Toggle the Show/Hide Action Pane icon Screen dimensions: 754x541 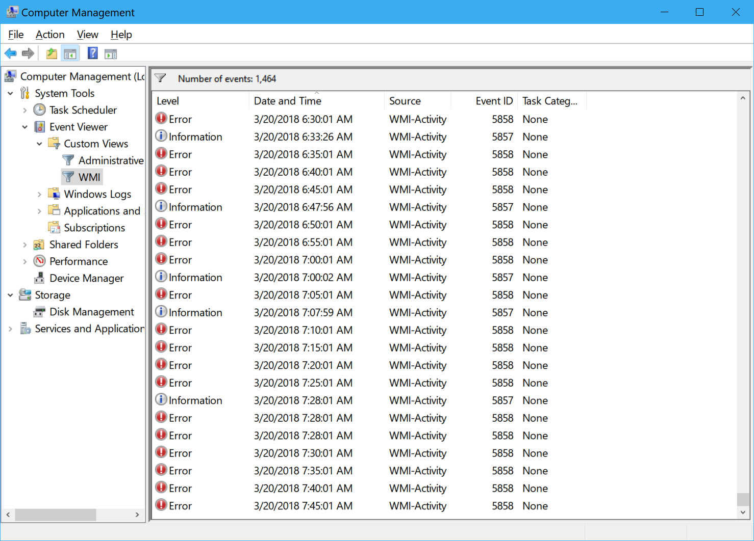pyautogui.click(x=111, y=53)
